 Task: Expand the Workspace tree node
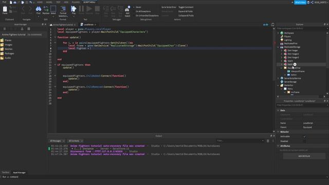pyautogui.click(x=278, y=33)
